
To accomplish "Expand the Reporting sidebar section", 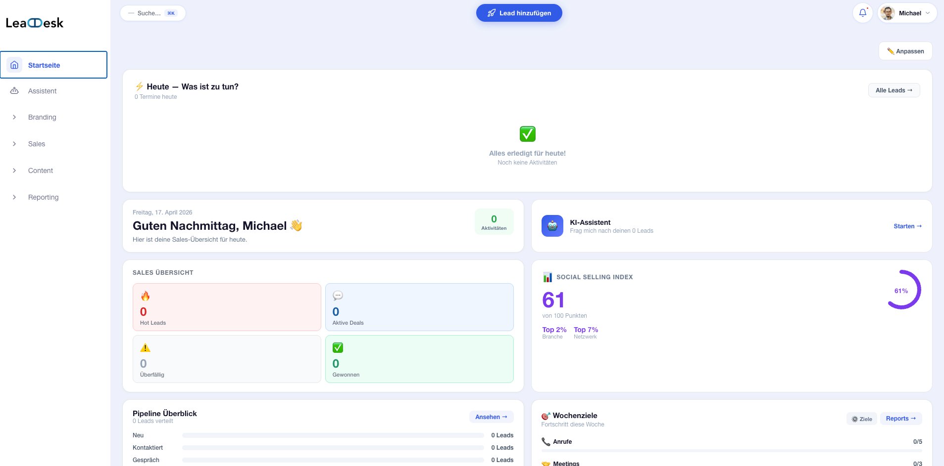I will (44, 197).
